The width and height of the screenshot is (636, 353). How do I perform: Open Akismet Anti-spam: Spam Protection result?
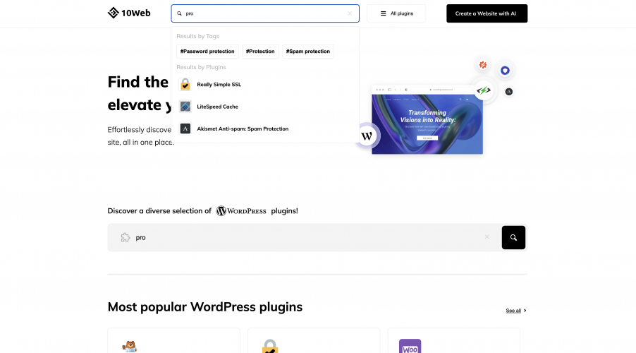coord(265,128)
